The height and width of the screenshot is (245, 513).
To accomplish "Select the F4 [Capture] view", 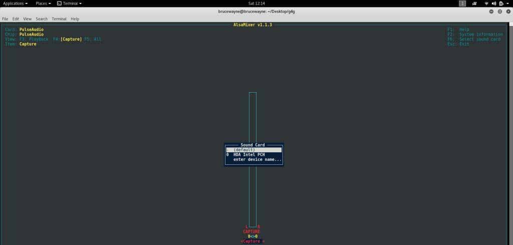I will (x=68, y=39).
